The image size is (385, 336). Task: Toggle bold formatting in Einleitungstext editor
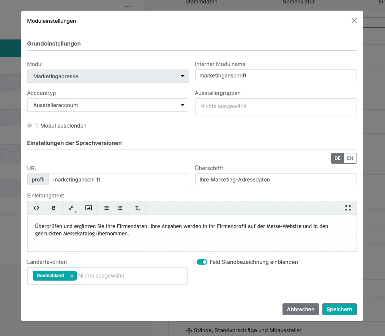tap(54, 208)
